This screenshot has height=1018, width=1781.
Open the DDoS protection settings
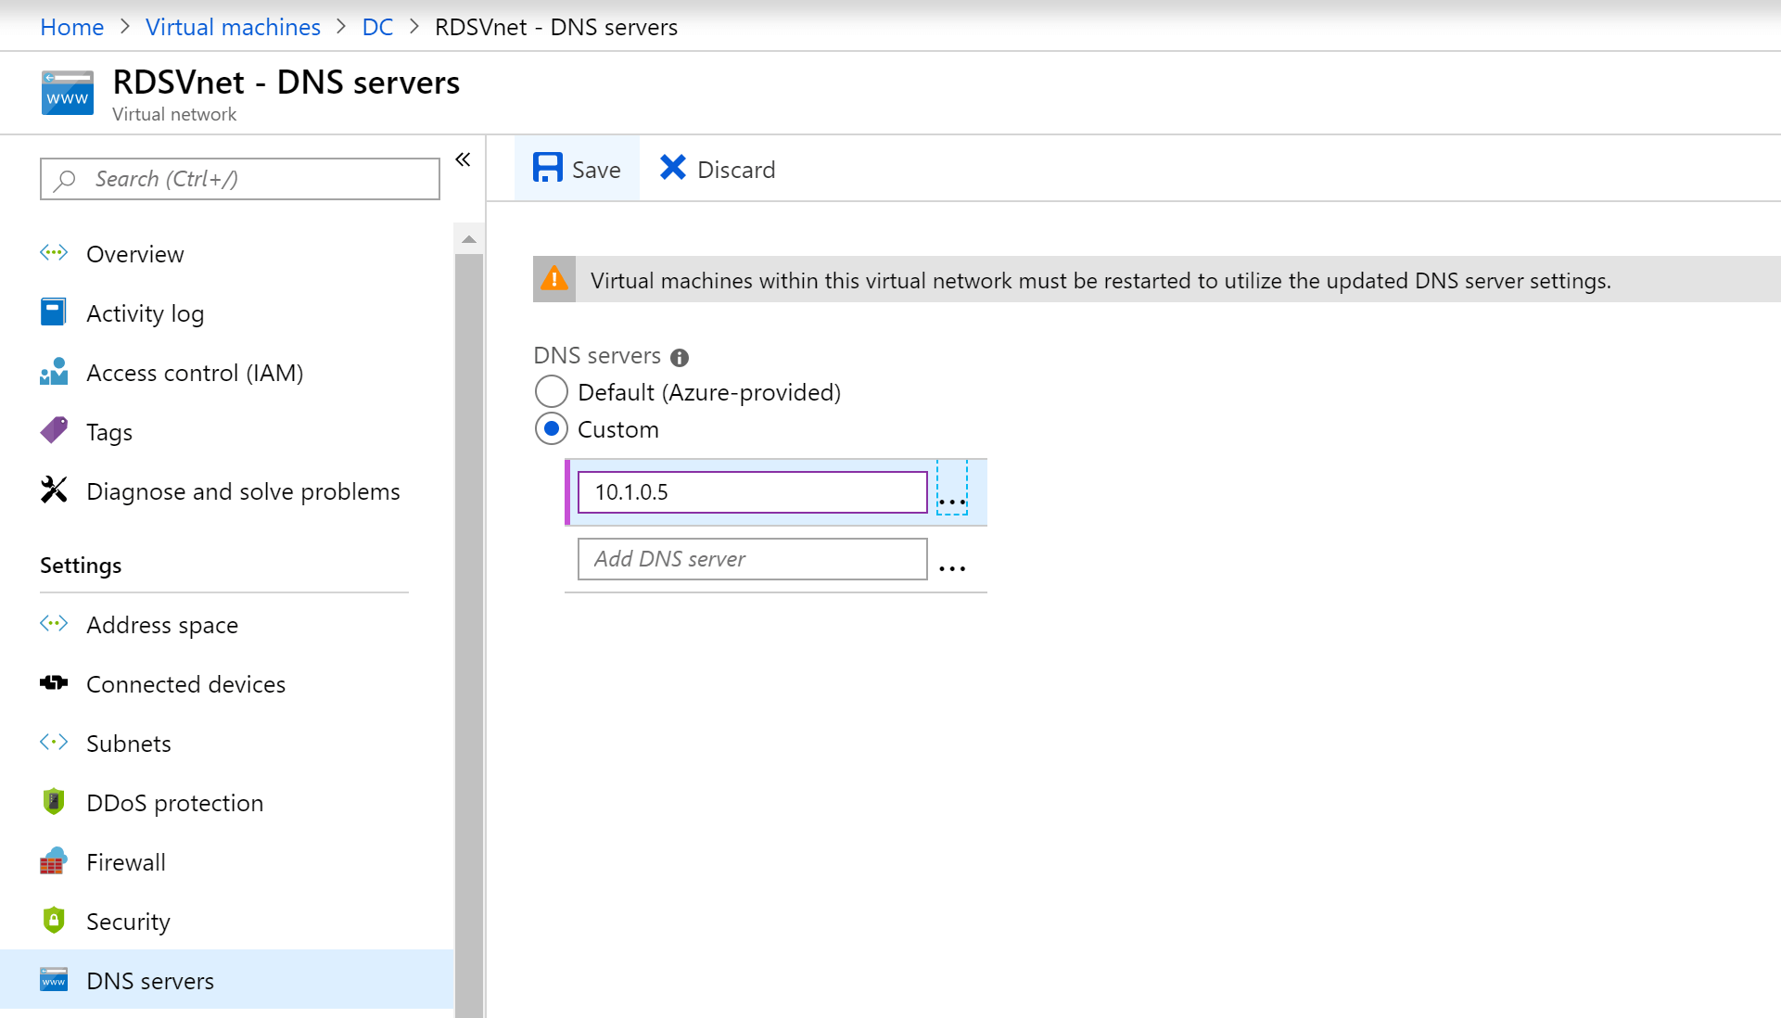click(x=174, y=802)
